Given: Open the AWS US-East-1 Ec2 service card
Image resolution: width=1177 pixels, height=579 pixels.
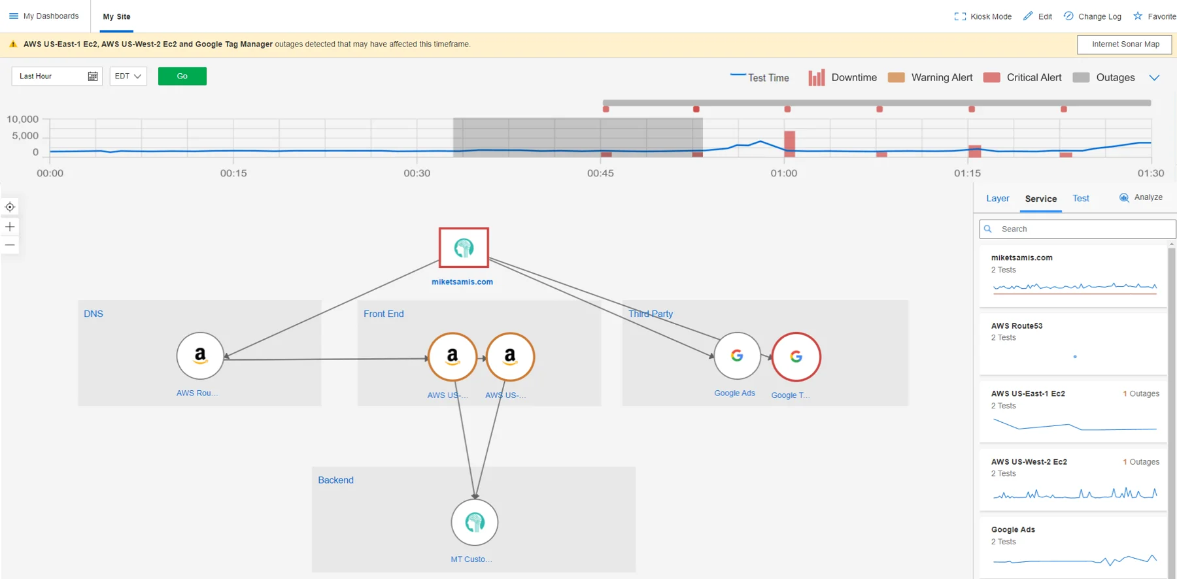Looking at the screenshot, I should (x=1073, y=412).
